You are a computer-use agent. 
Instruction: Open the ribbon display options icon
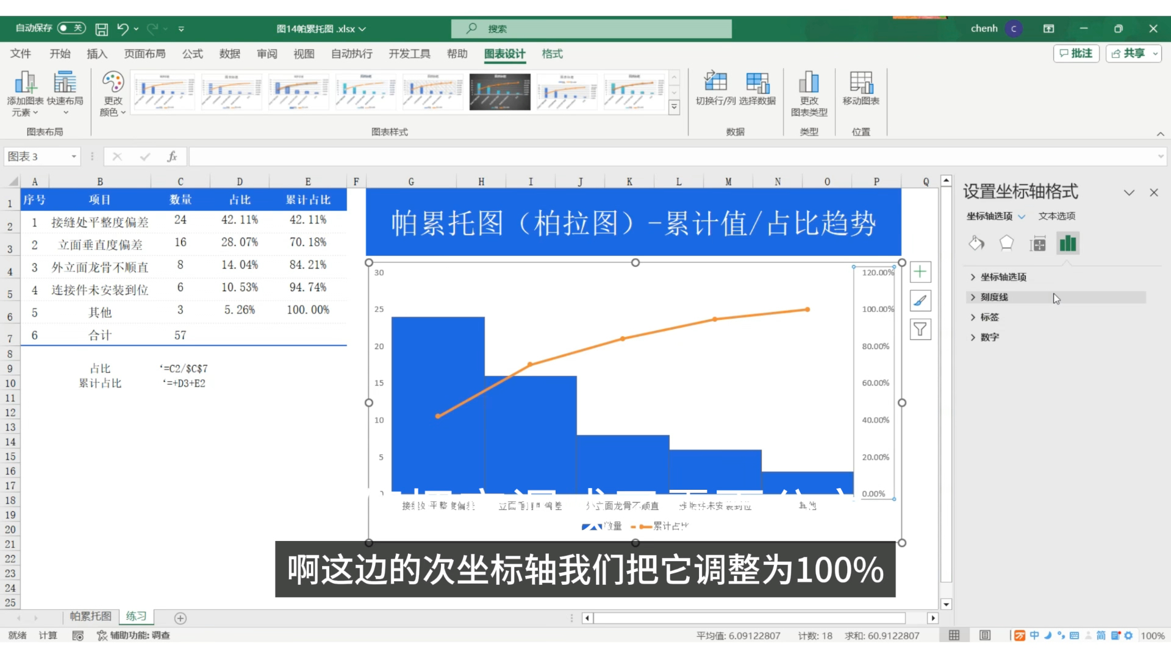(x=1048, y=29)
